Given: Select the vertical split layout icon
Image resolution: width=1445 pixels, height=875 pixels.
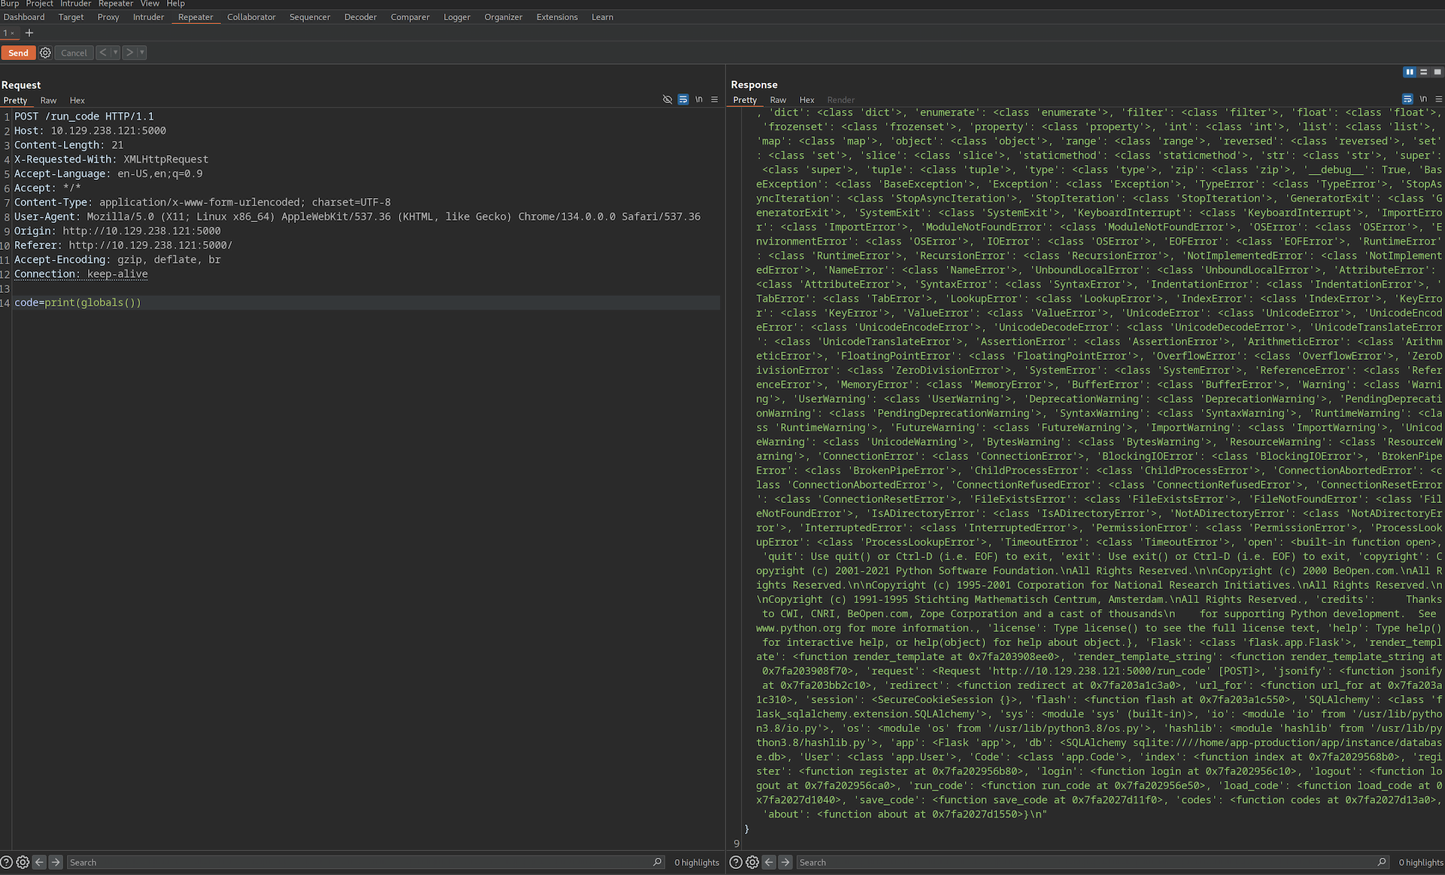Looking at the screenshot, I should pyautogui.click(x=1410, y=72).
